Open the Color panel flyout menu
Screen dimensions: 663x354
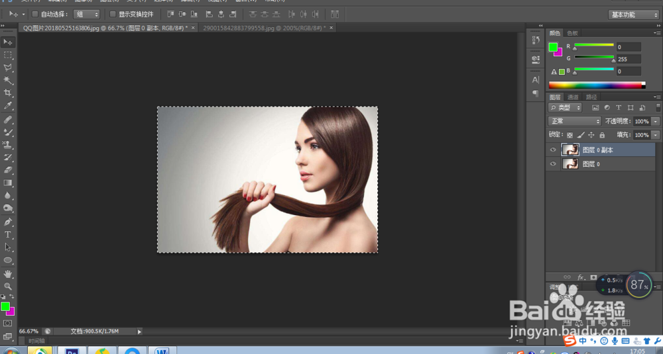[656, 33]
